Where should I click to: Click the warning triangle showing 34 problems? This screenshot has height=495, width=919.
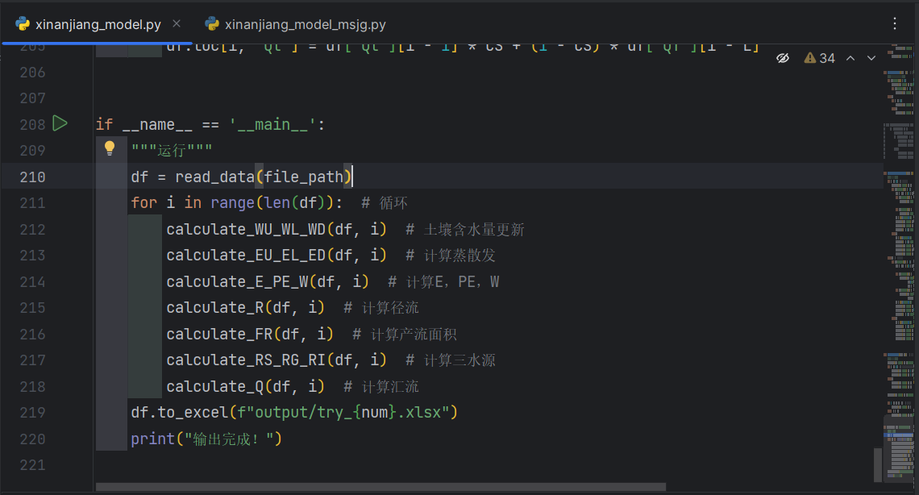point(810,58)
